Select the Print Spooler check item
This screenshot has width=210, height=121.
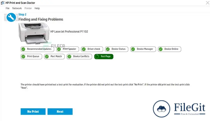(x=68, y=49)
